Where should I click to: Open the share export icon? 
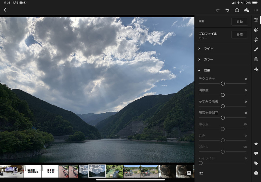click(237, 10)
